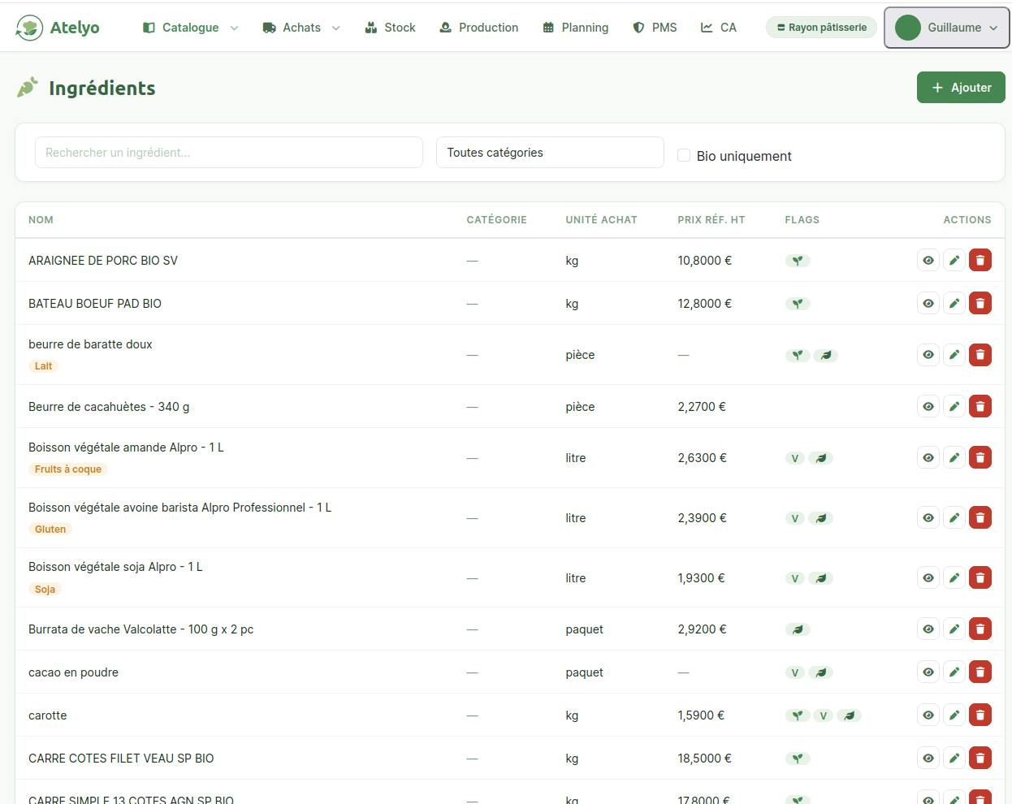Click the pencil icon for carotte
The image size is (1012, 804).
pos(954,715)
